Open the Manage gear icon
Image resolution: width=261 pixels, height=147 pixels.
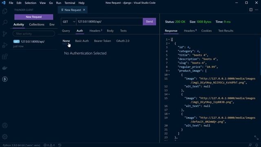tap(5, 137)
